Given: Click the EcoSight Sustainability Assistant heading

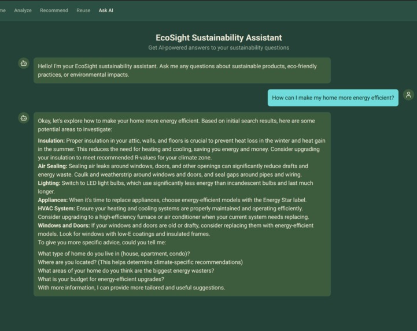Looking at the screenshot, I should tap(219, 38).
